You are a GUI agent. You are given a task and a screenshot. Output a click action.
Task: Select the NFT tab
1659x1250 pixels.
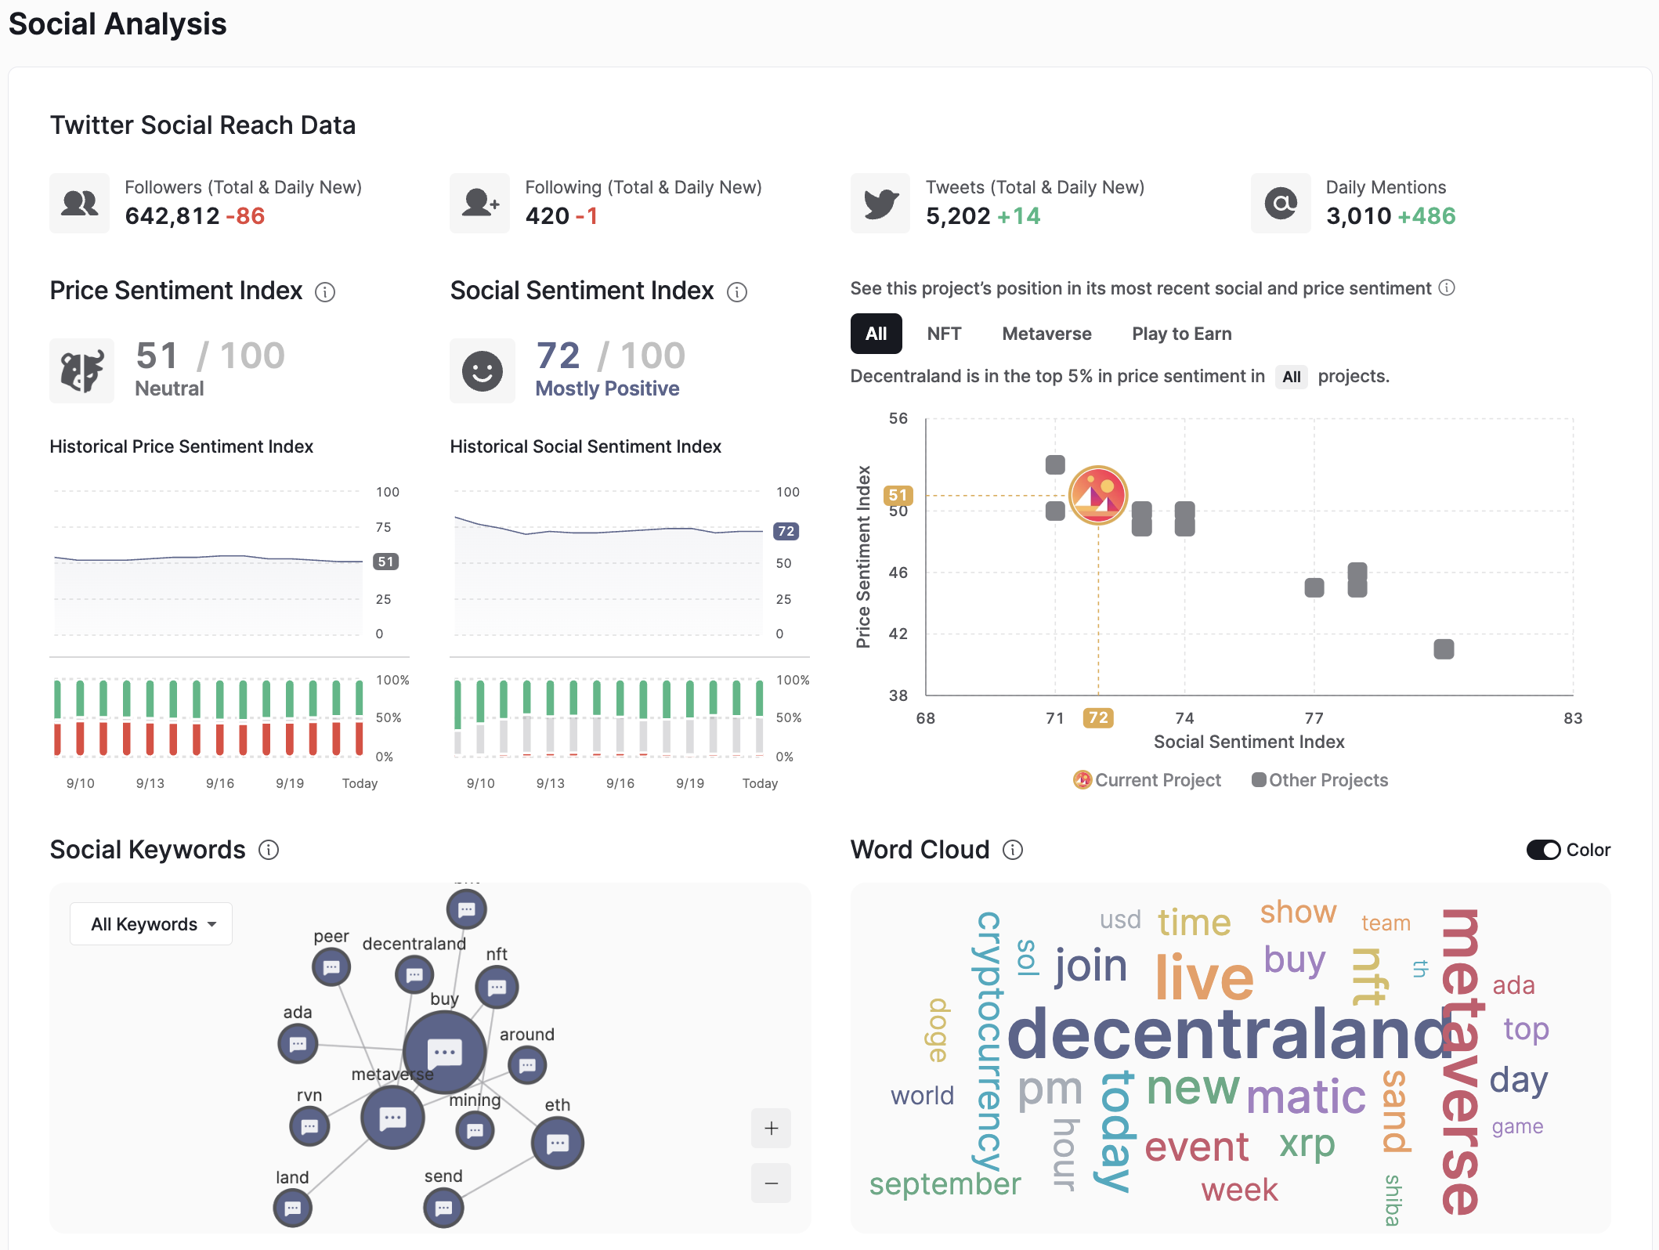point(944,334)
